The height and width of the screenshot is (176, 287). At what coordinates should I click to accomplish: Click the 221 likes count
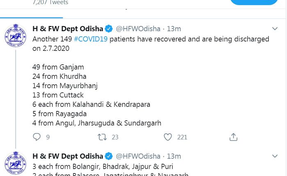pos(182,137)
